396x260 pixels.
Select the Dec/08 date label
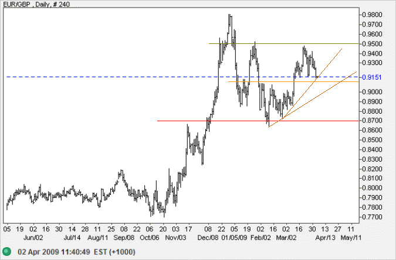[208, 238]
